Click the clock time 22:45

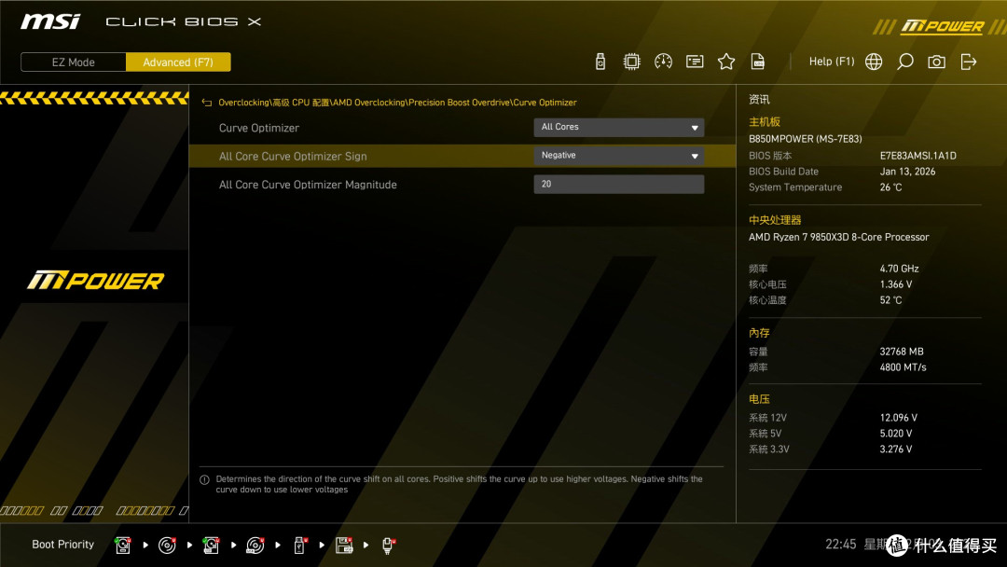841,545
